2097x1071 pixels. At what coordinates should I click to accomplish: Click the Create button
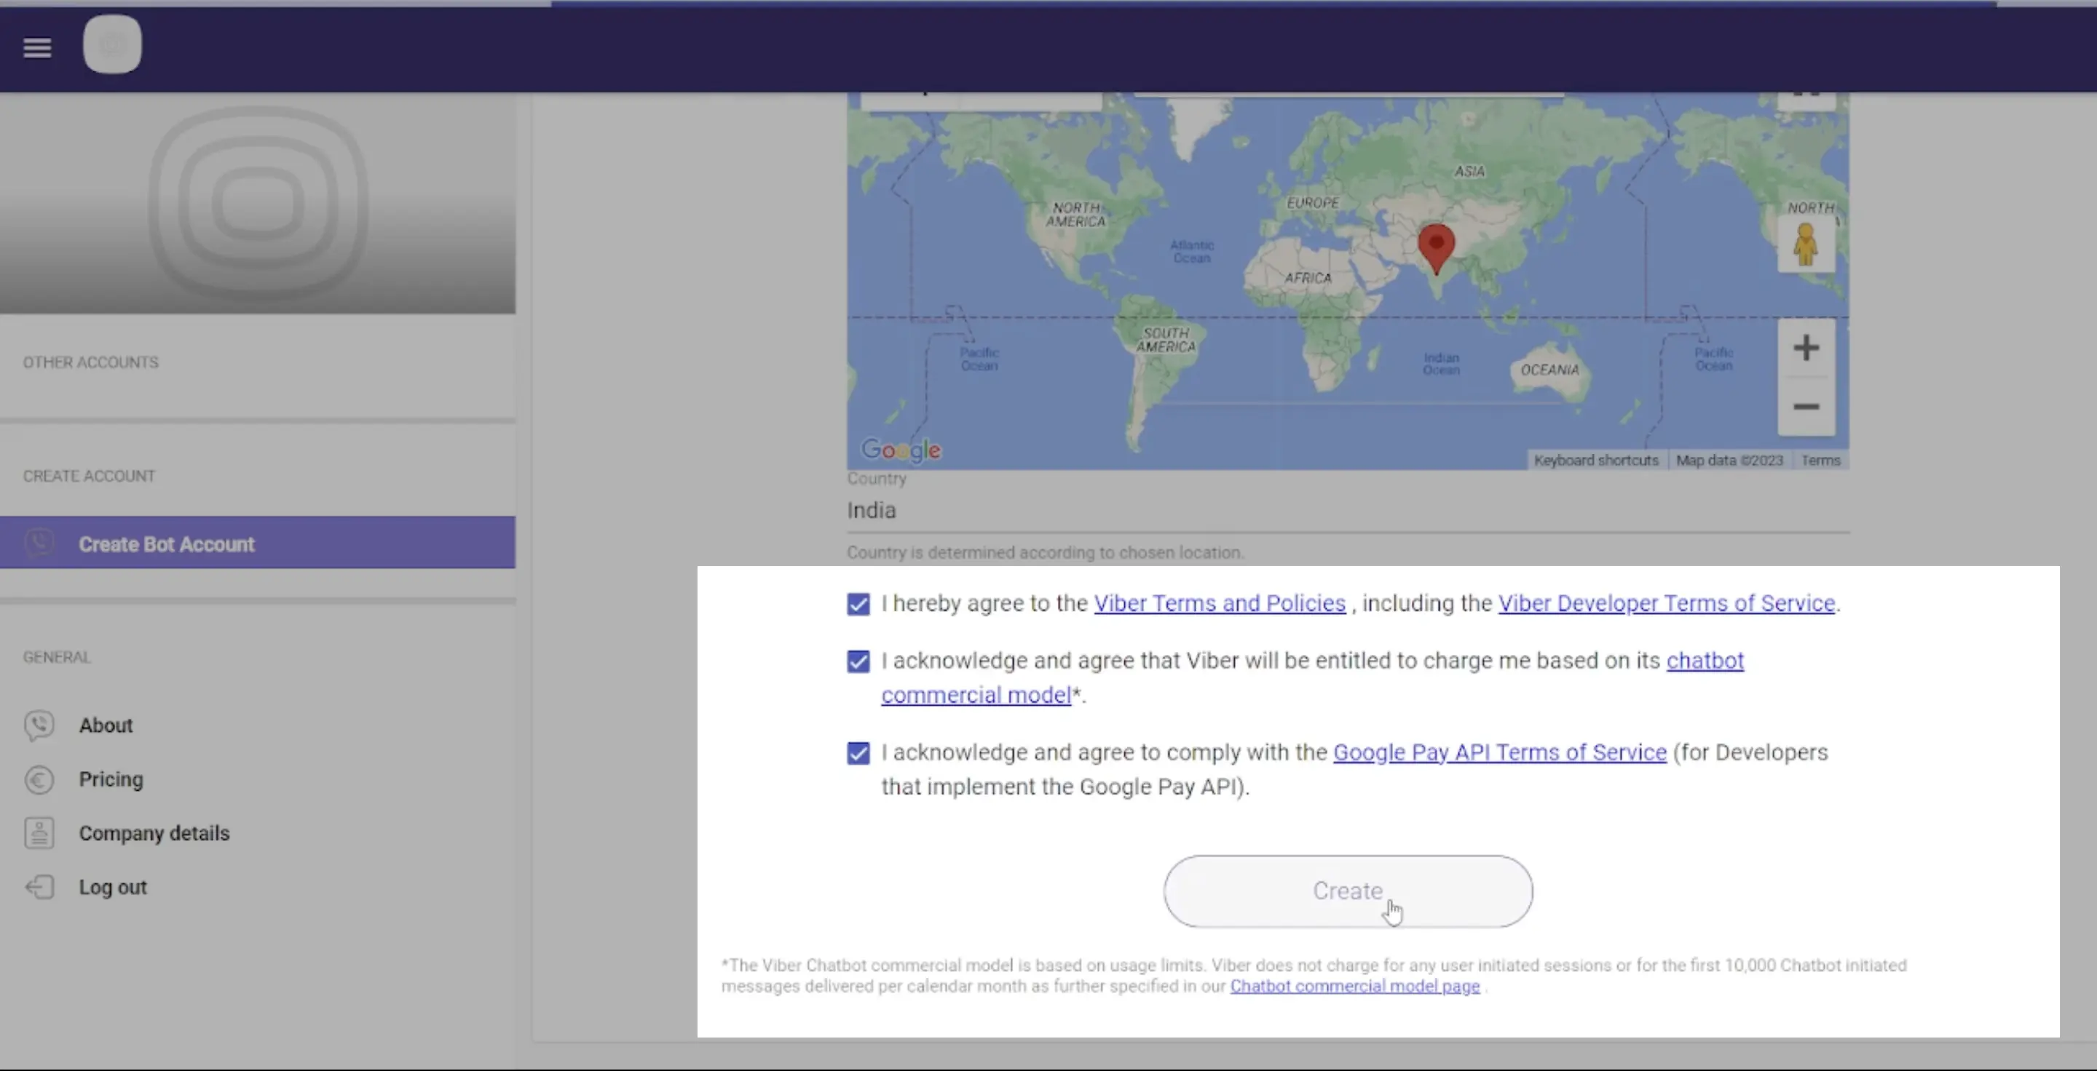pyautogui.click(x=1348, y=891)
